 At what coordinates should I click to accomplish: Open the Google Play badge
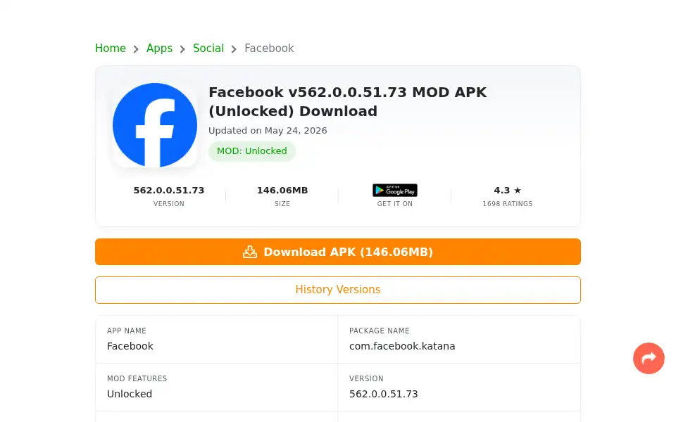click(x=394, y=191)
